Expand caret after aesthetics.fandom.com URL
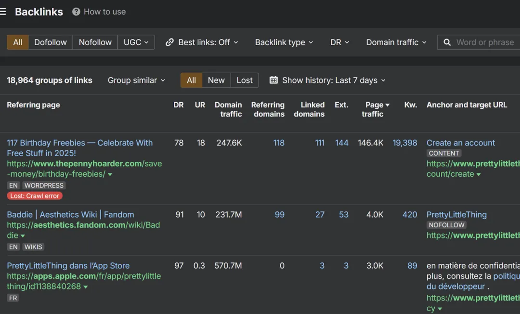The height and width of the screenshot is (314, 520). tap(23, 236)
